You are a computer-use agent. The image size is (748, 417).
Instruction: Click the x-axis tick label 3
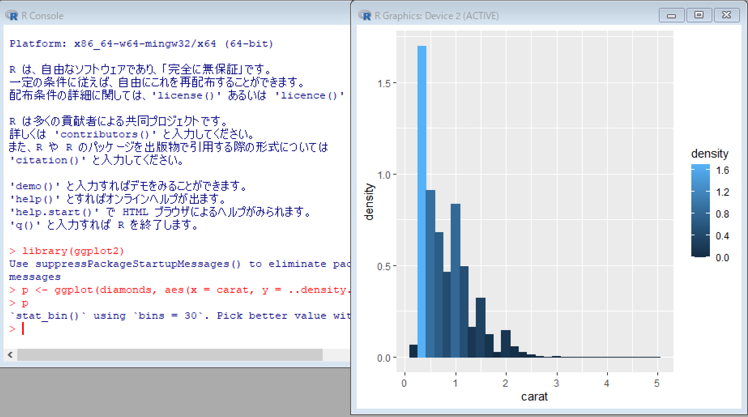[556, 383]
